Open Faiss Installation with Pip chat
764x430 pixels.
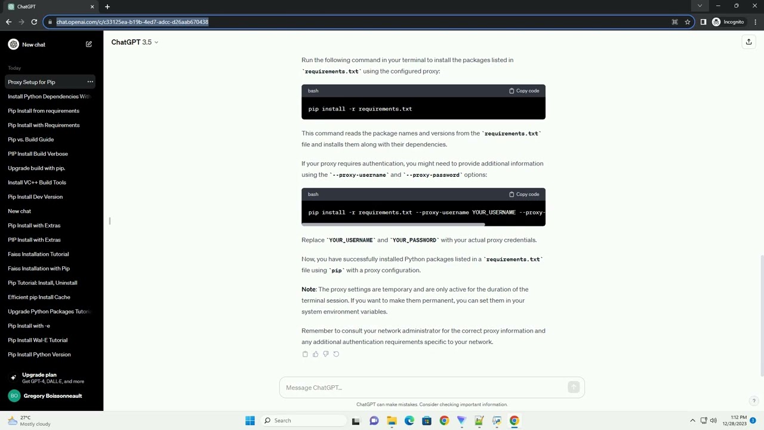(x=39, y=268)
